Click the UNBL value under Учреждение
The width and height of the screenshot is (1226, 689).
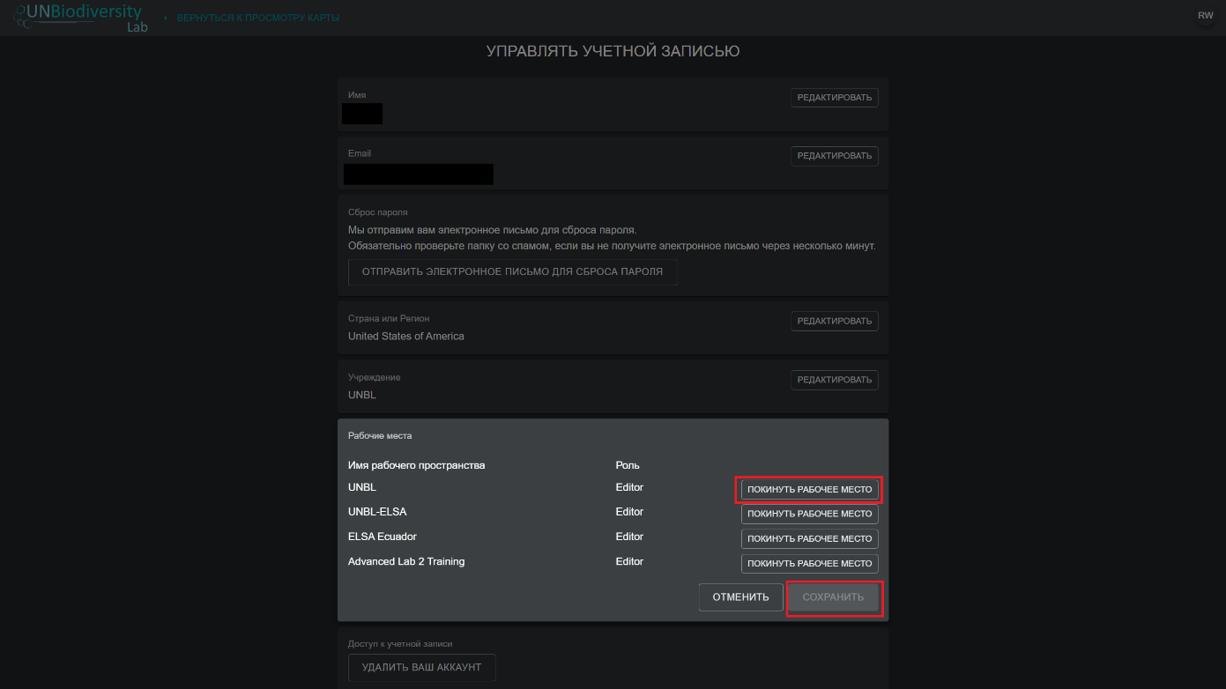coord(361,395)
